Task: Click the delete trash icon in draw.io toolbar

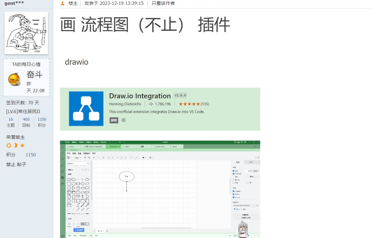Action: pyautogui.click(x=103, y=158)
